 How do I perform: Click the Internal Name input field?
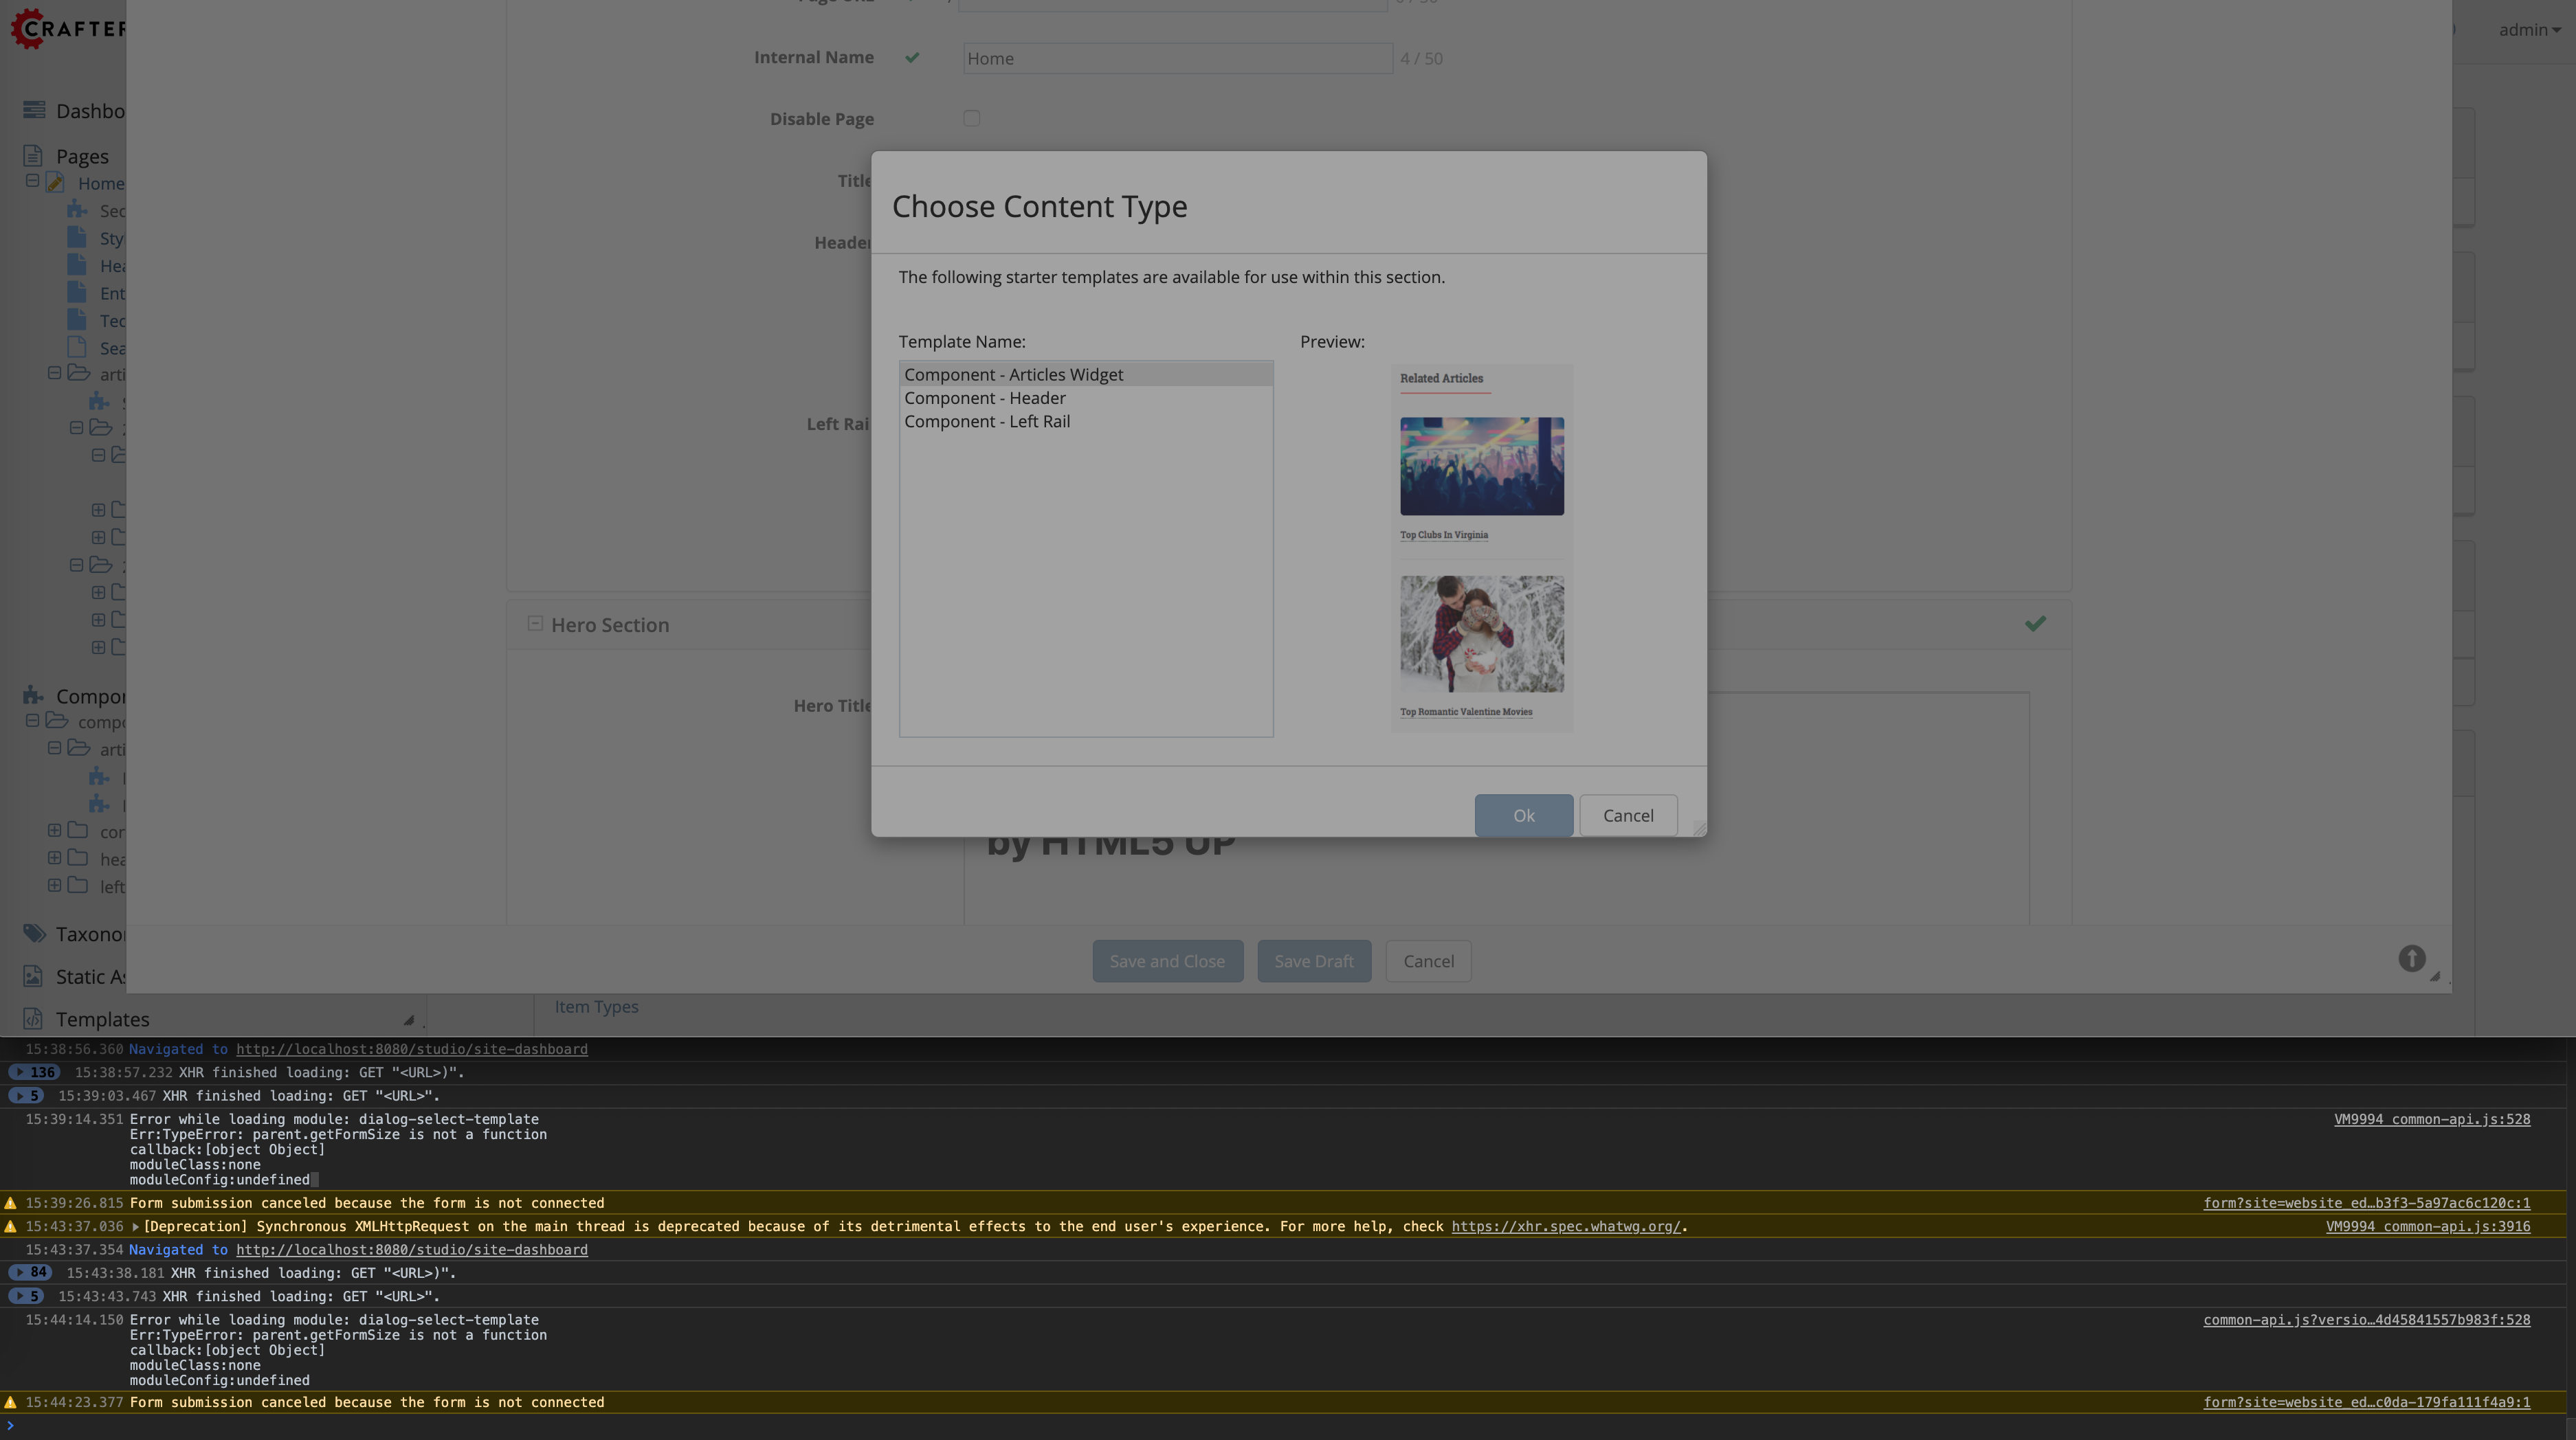point(1177,58)
